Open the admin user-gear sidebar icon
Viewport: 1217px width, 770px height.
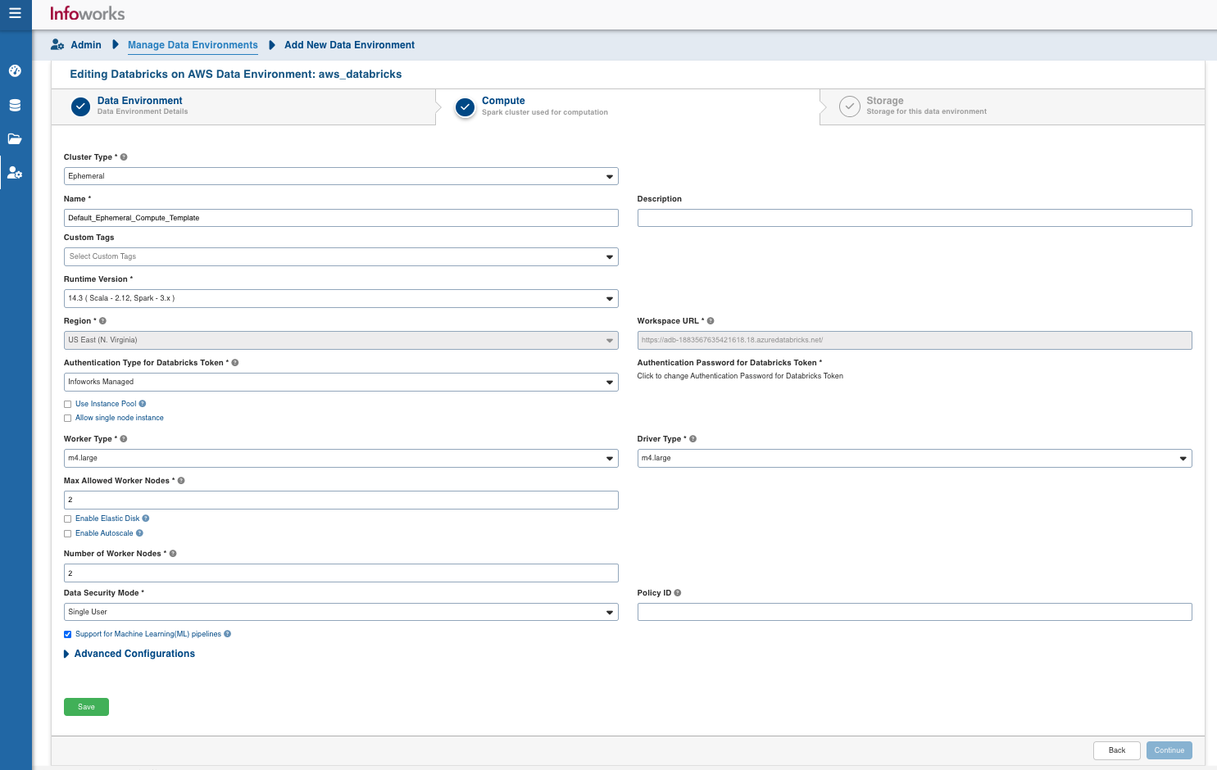[15, 173]
